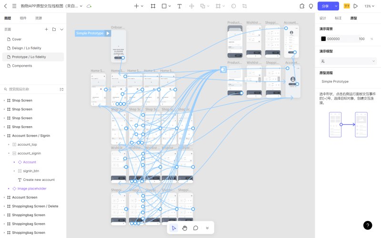Click the Simple Prototype flow label on canvas
Viewport: 381px width, 238px height.
[90, 33]
